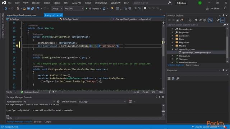Screen dimensions: 230x129
Task: Open the Package source dropdown
Action: click(39, 102)
